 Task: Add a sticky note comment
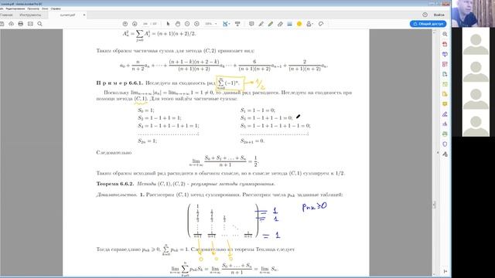[x=251, y=24]
